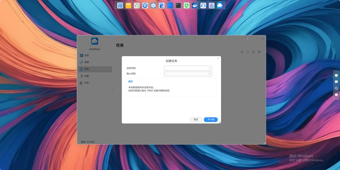This screenshot has height=170, width=340.
Task: Launch the terminal from the dock
Action: click(178, 5)
